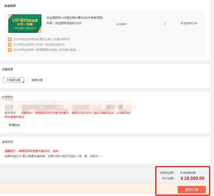Choose the 不需要发票 invoice option
The image size is (214, 196).
click(x=13, y=80)
